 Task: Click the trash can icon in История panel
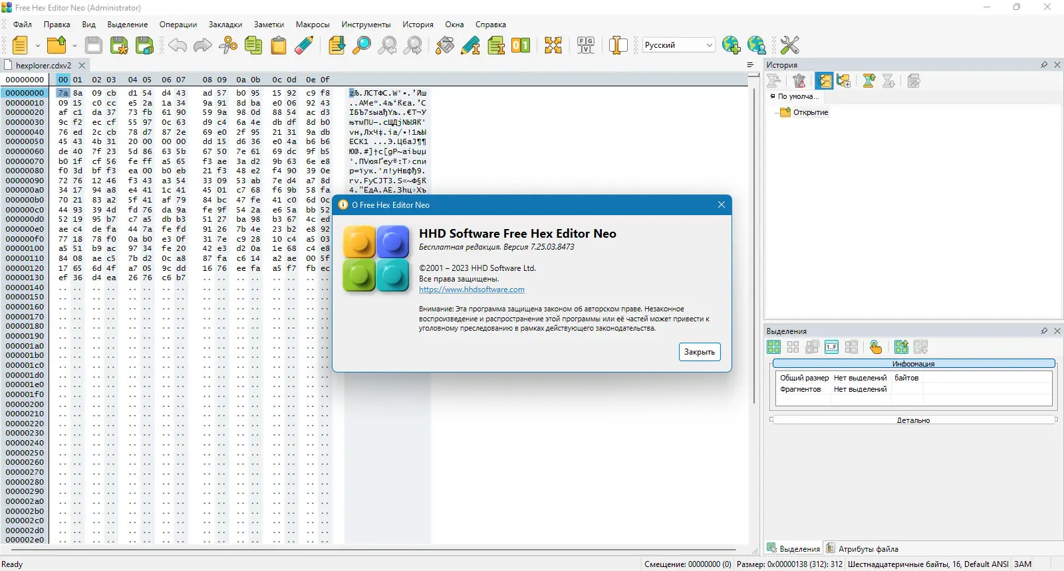pyautogui.click(x=799, y=81)
